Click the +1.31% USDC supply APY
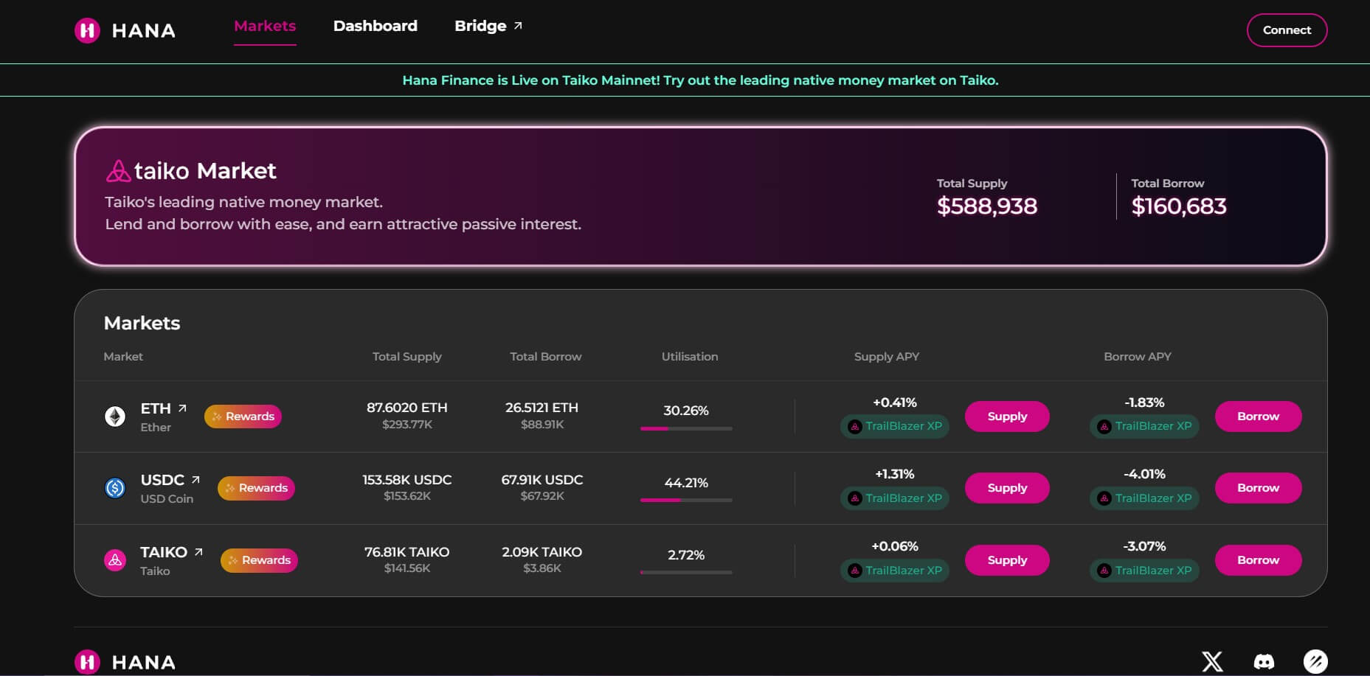Image resolution: width=1370 pixels, height=676 pixels. (x=895, y=474)
